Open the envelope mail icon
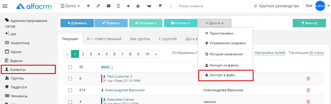 click(109, 6)
